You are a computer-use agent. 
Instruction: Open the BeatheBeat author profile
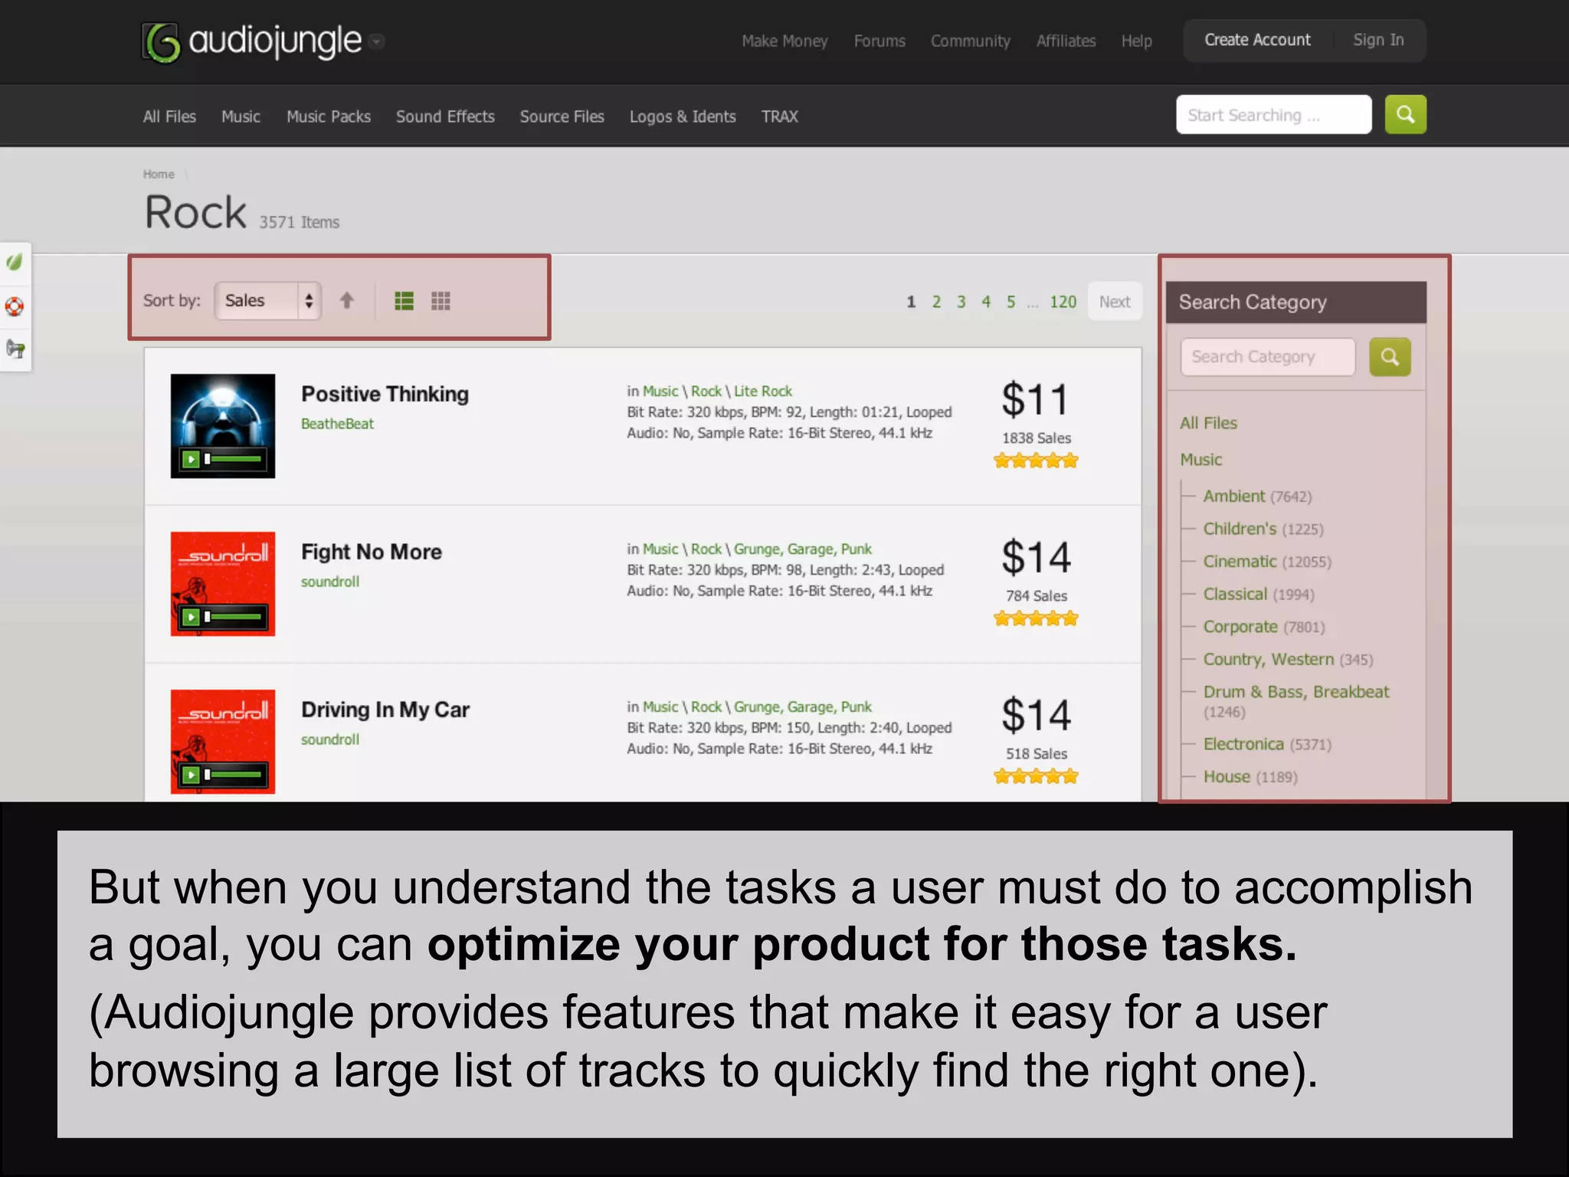pos(337,424)
